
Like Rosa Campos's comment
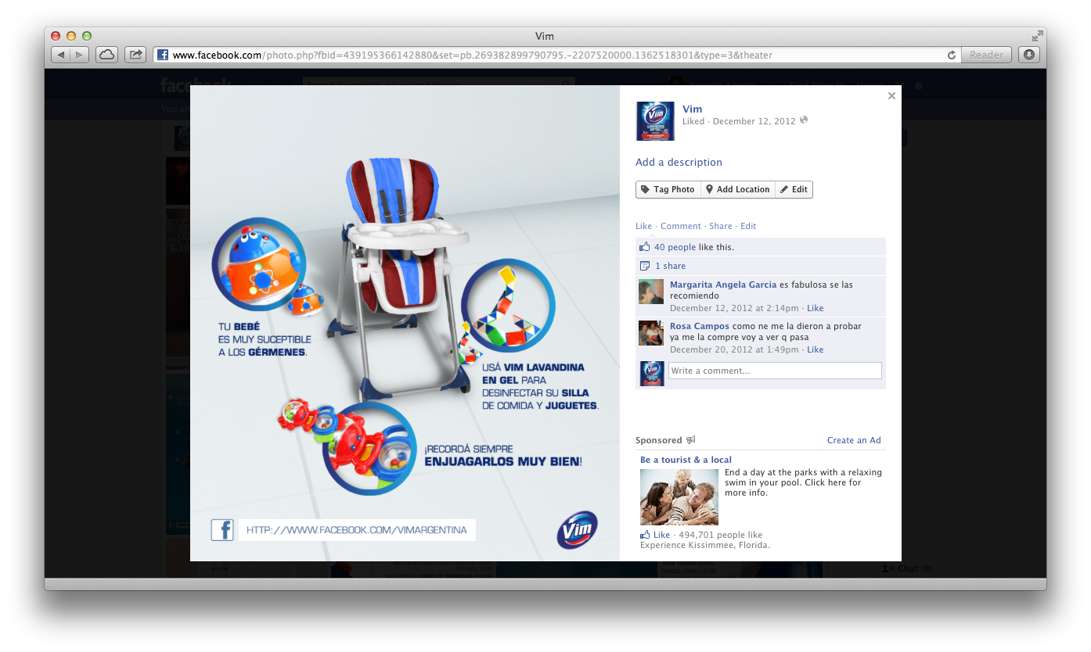tap(816, 349)
